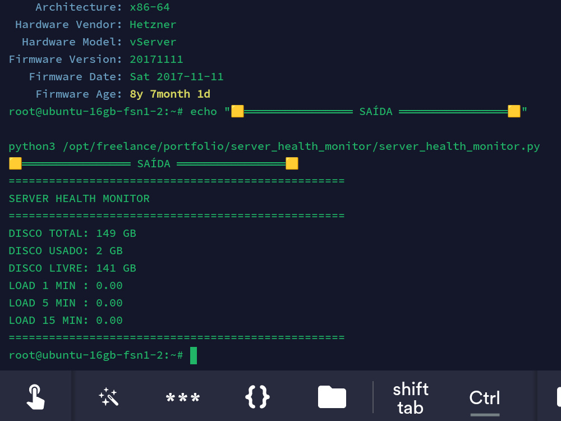Open the password asterisks icon
Image resolution: width=561 pixels, height=421 pixels.
click(x=183, y=398)
